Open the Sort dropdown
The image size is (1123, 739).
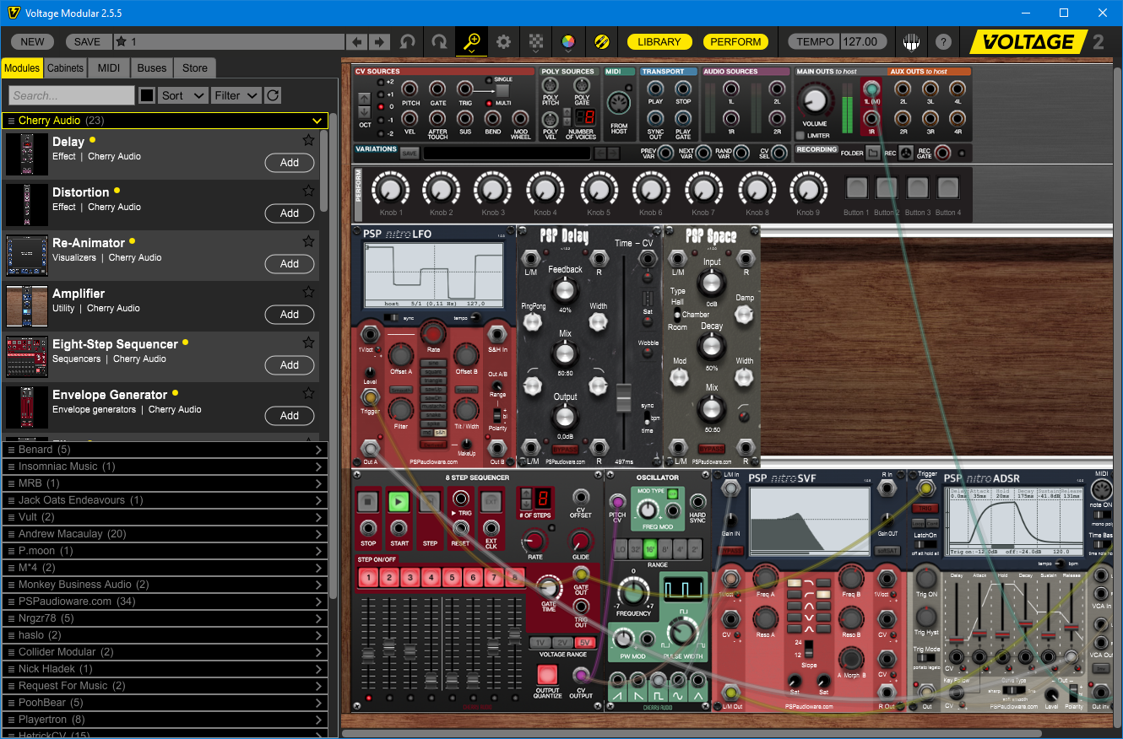[x=183, y=95]
